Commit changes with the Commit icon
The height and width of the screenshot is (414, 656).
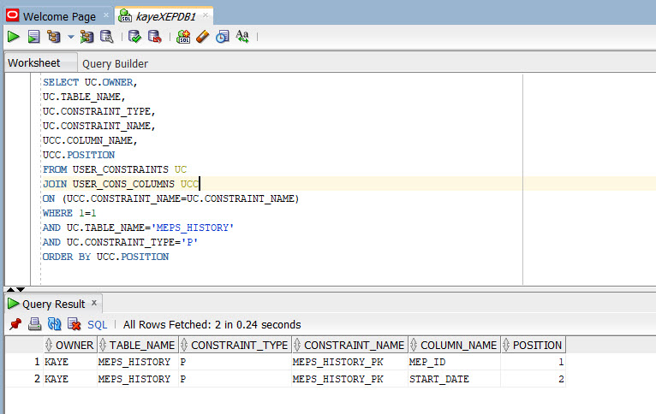click(x=134, y=37)
